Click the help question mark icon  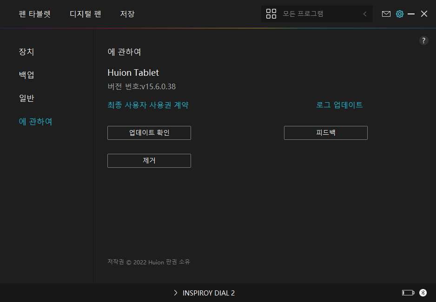[x=423, y=40]
